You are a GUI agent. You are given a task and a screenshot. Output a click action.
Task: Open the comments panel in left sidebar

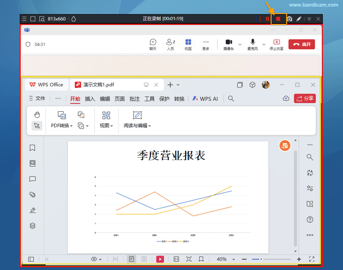click(32, 179)
